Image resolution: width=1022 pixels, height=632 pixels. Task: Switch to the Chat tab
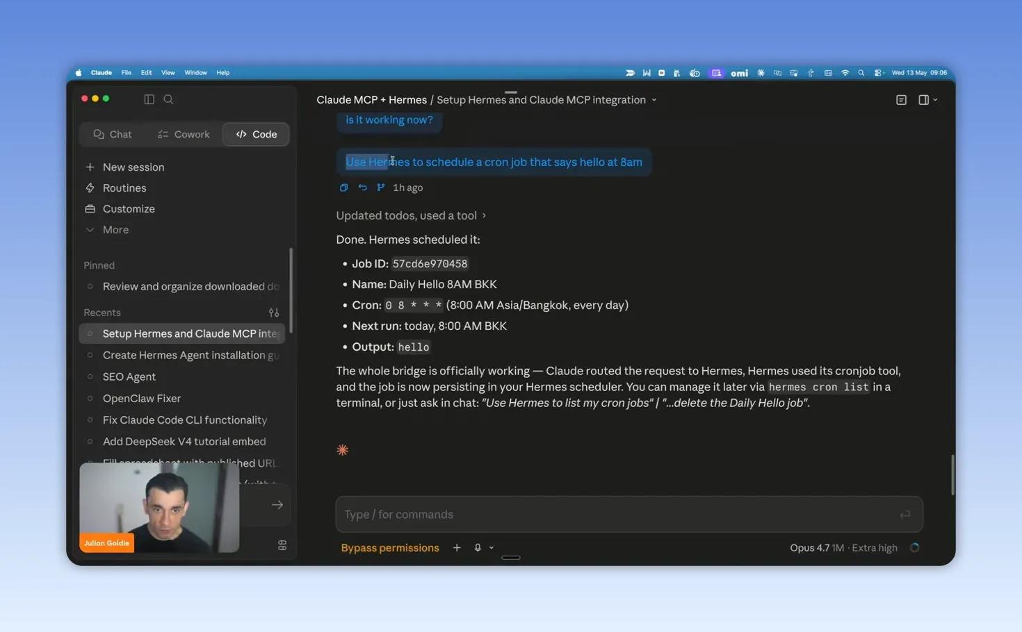coord(113,134)
